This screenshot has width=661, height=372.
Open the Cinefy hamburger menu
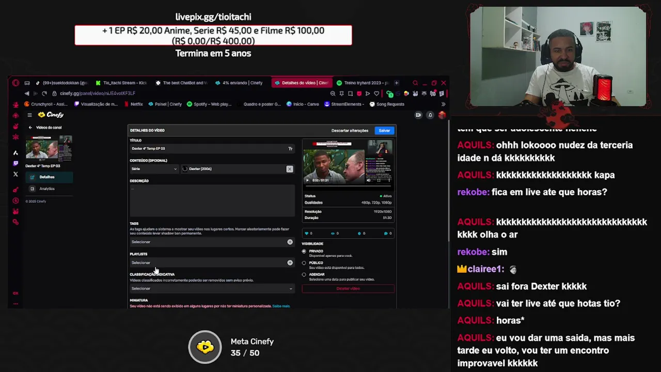coord(29,115)
